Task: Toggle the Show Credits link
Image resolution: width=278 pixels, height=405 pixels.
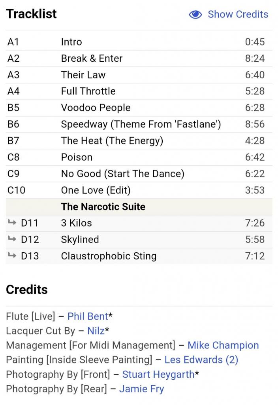Action: pos(238,14)
